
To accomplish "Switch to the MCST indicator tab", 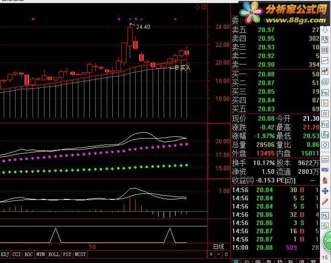I will tap(80, 254).
